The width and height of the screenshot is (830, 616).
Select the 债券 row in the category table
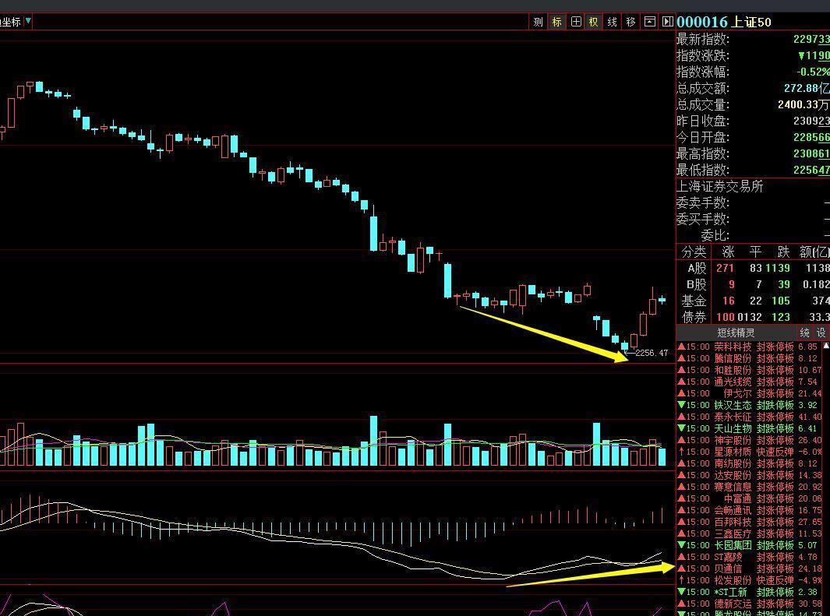click(x=753, y=317)
